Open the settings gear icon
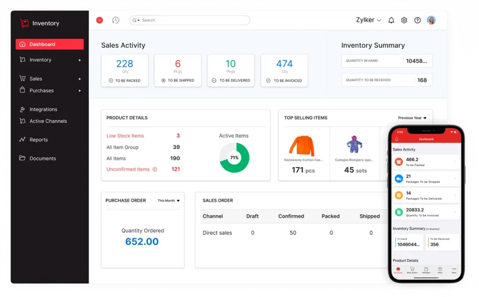This screenshot has height=297, width=479. [404, 20]
